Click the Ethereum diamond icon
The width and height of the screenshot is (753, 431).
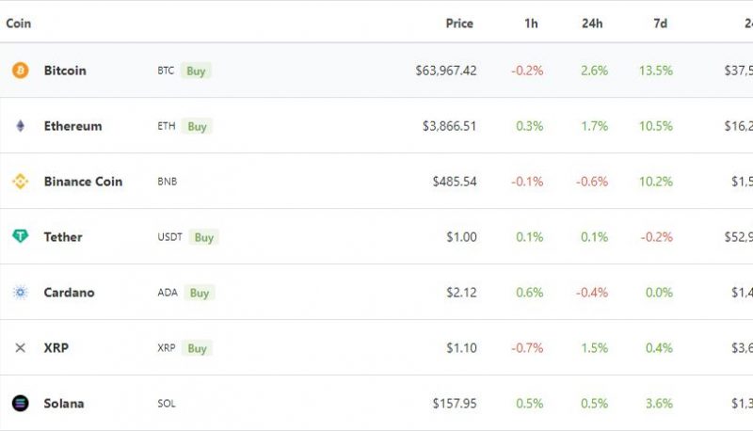[20, 126]
